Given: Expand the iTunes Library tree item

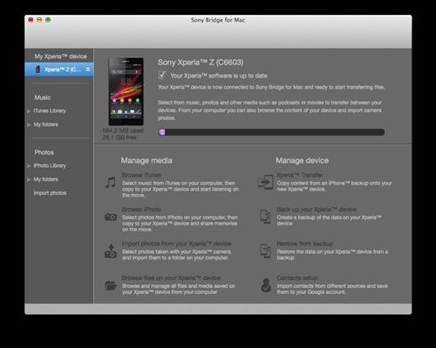Looking at the screenshot, I should pyautogui.click(x=29, y=110).
